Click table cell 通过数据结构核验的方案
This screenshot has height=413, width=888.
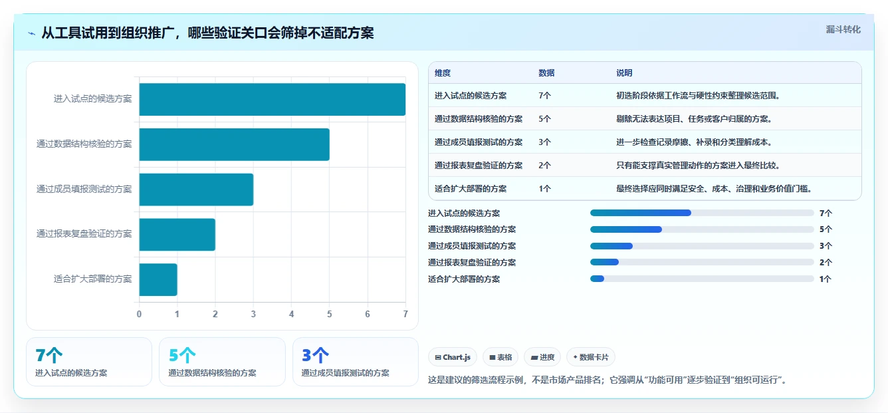click(x=479, y=119)
